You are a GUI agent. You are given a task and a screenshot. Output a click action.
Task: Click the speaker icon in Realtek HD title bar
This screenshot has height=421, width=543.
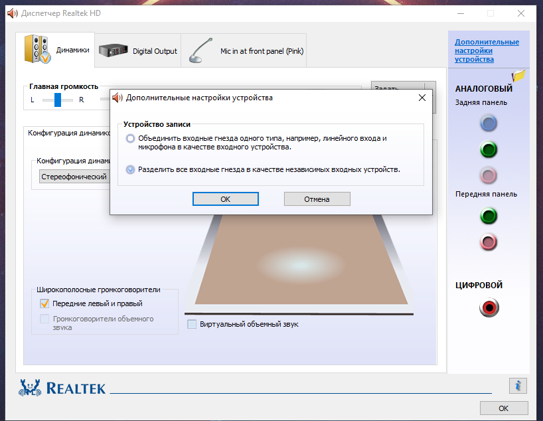[12, 13]
